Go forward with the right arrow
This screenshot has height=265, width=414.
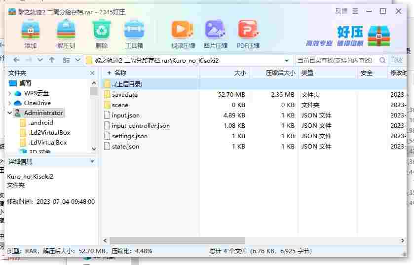(29, 60)
